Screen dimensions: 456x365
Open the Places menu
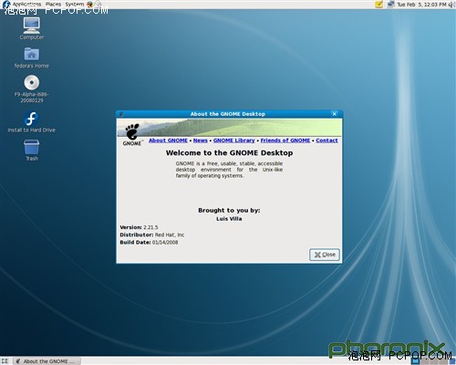(x=53, y=5)
